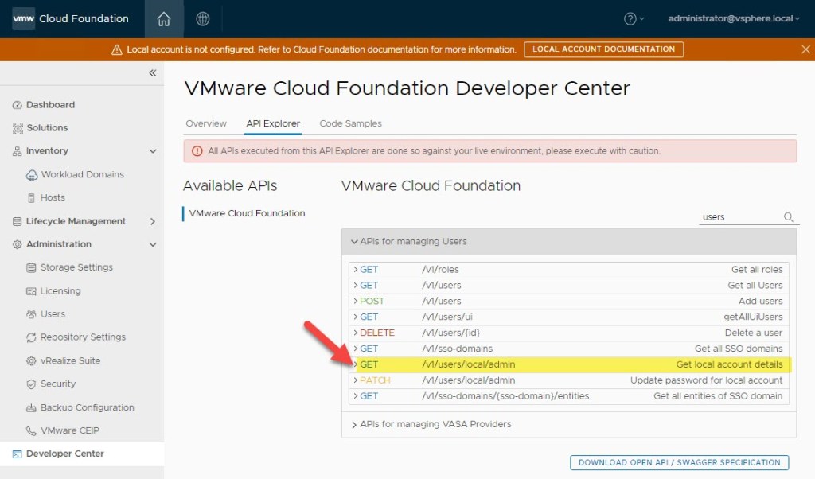815x479 pixels.
Task: Go to Workload Domains
Action: point(82,175)
